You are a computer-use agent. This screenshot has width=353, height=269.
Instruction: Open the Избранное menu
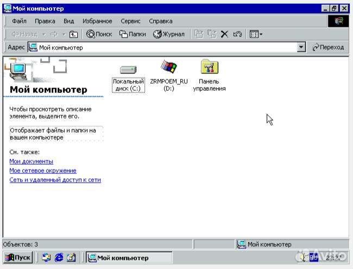(x=97, y=21)
